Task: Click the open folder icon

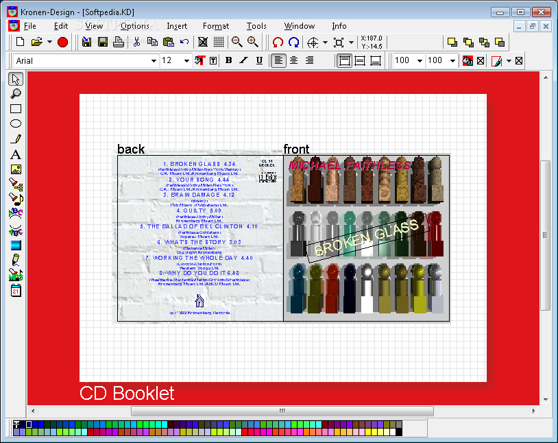Action: point(36,42)
